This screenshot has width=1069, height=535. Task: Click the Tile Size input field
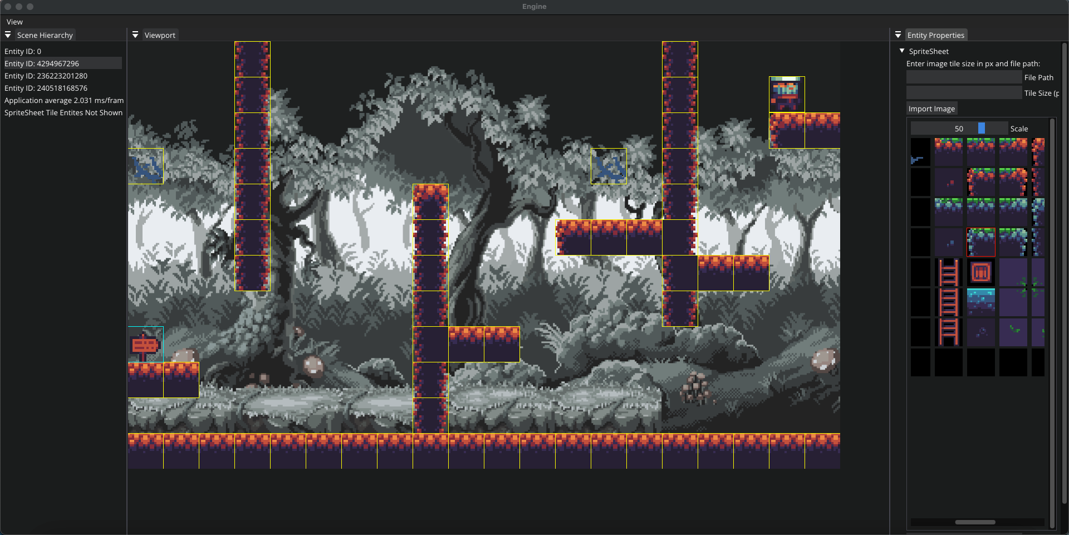coord(964,93)
